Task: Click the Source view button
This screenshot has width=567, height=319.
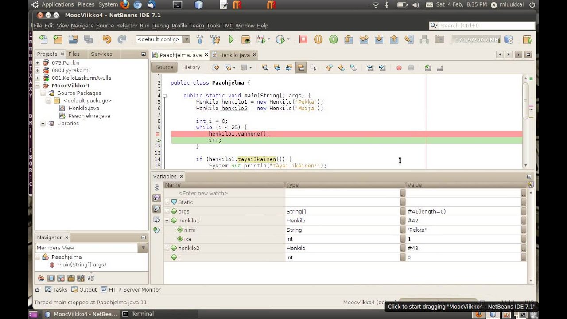Action: (164, 67)
